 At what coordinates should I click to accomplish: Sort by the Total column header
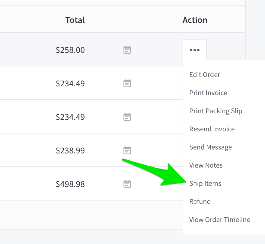coord(75,20)
